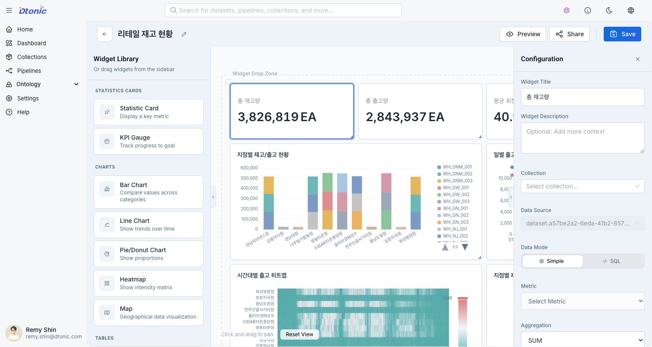This screenshot has width=652, height=347.
Task: Click the hamburger menu icon
Action: click(x=9, y=10)
